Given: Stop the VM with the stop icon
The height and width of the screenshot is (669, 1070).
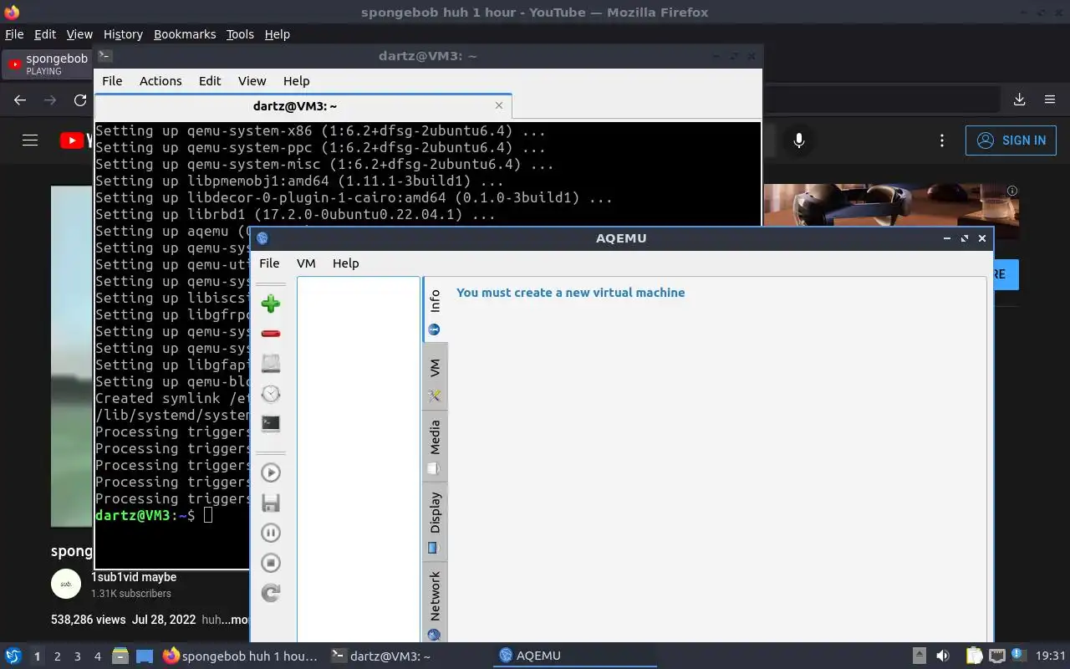Looking at the screenshot, I should pos(270,563).
